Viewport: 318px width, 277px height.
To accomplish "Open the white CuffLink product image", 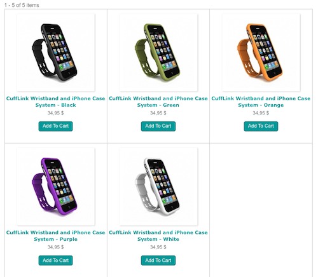I will tap(158, 187).
